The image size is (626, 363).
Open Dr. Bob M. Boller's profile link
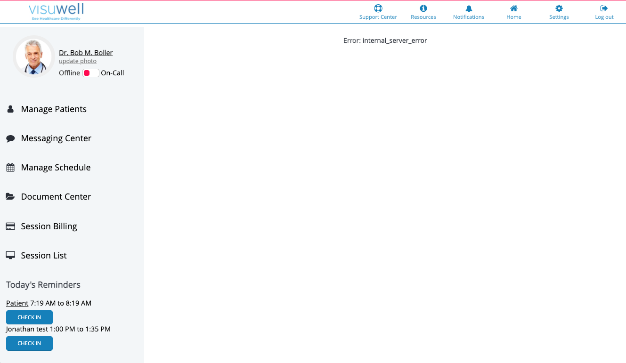85,52
